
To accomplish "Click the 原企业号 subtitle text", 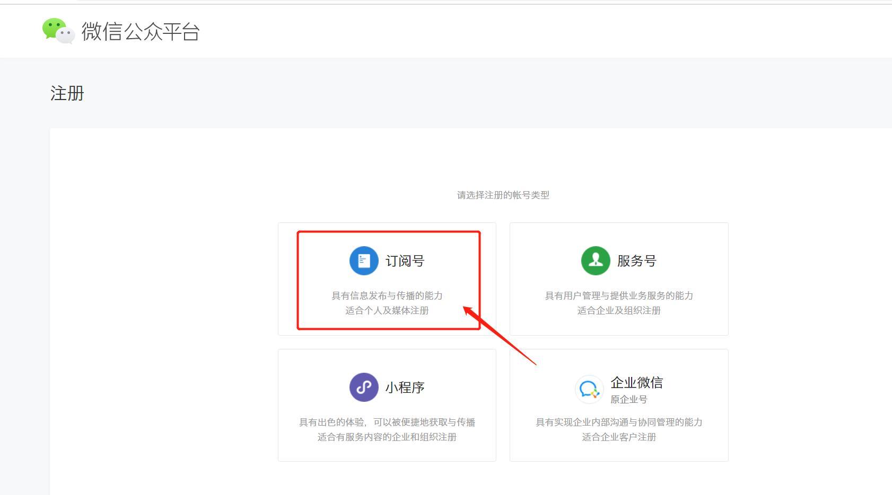I will click(x=629, y=400).
